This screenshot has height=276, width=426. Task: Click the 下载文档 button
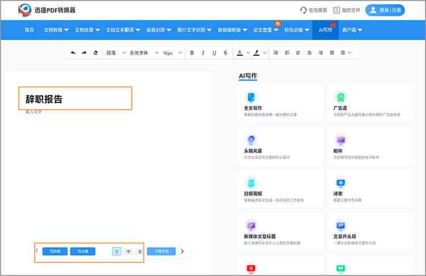click(x=161, y=252)
